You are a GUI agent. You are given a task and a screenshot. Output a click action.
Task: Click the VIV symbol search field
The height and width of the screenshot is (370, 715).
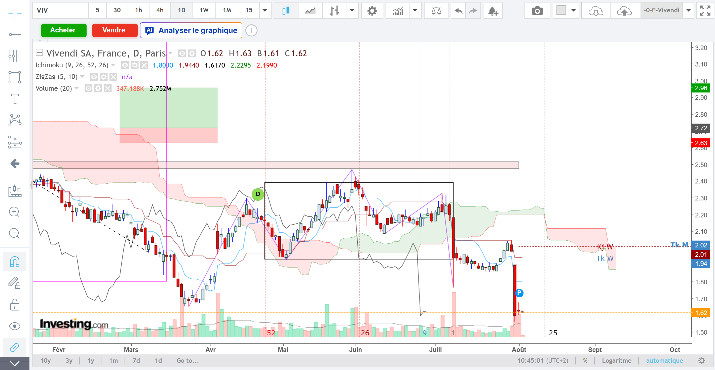60,11
